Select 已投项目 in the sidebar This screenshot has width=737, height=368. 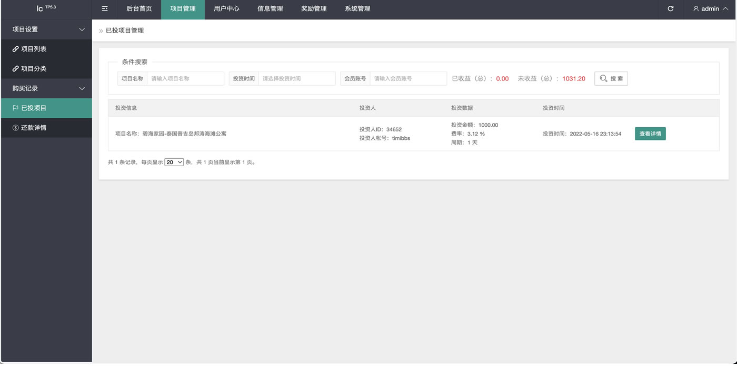(x=46, y=108)
